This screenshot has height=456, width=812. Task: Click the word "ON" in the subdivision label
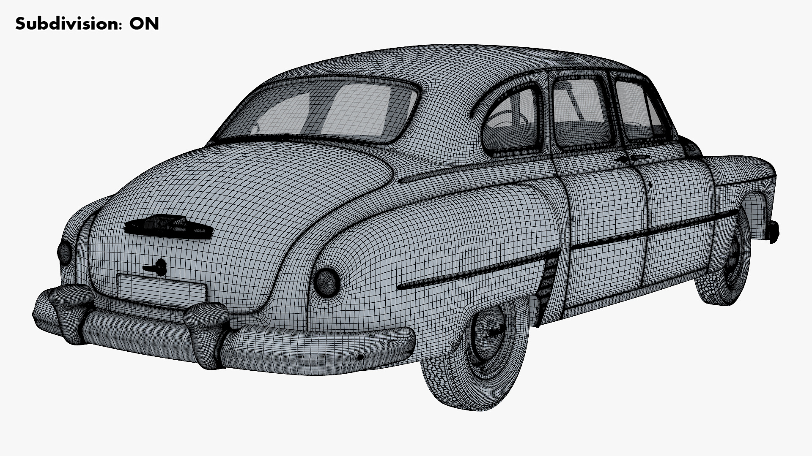click(x=144, y=24)
